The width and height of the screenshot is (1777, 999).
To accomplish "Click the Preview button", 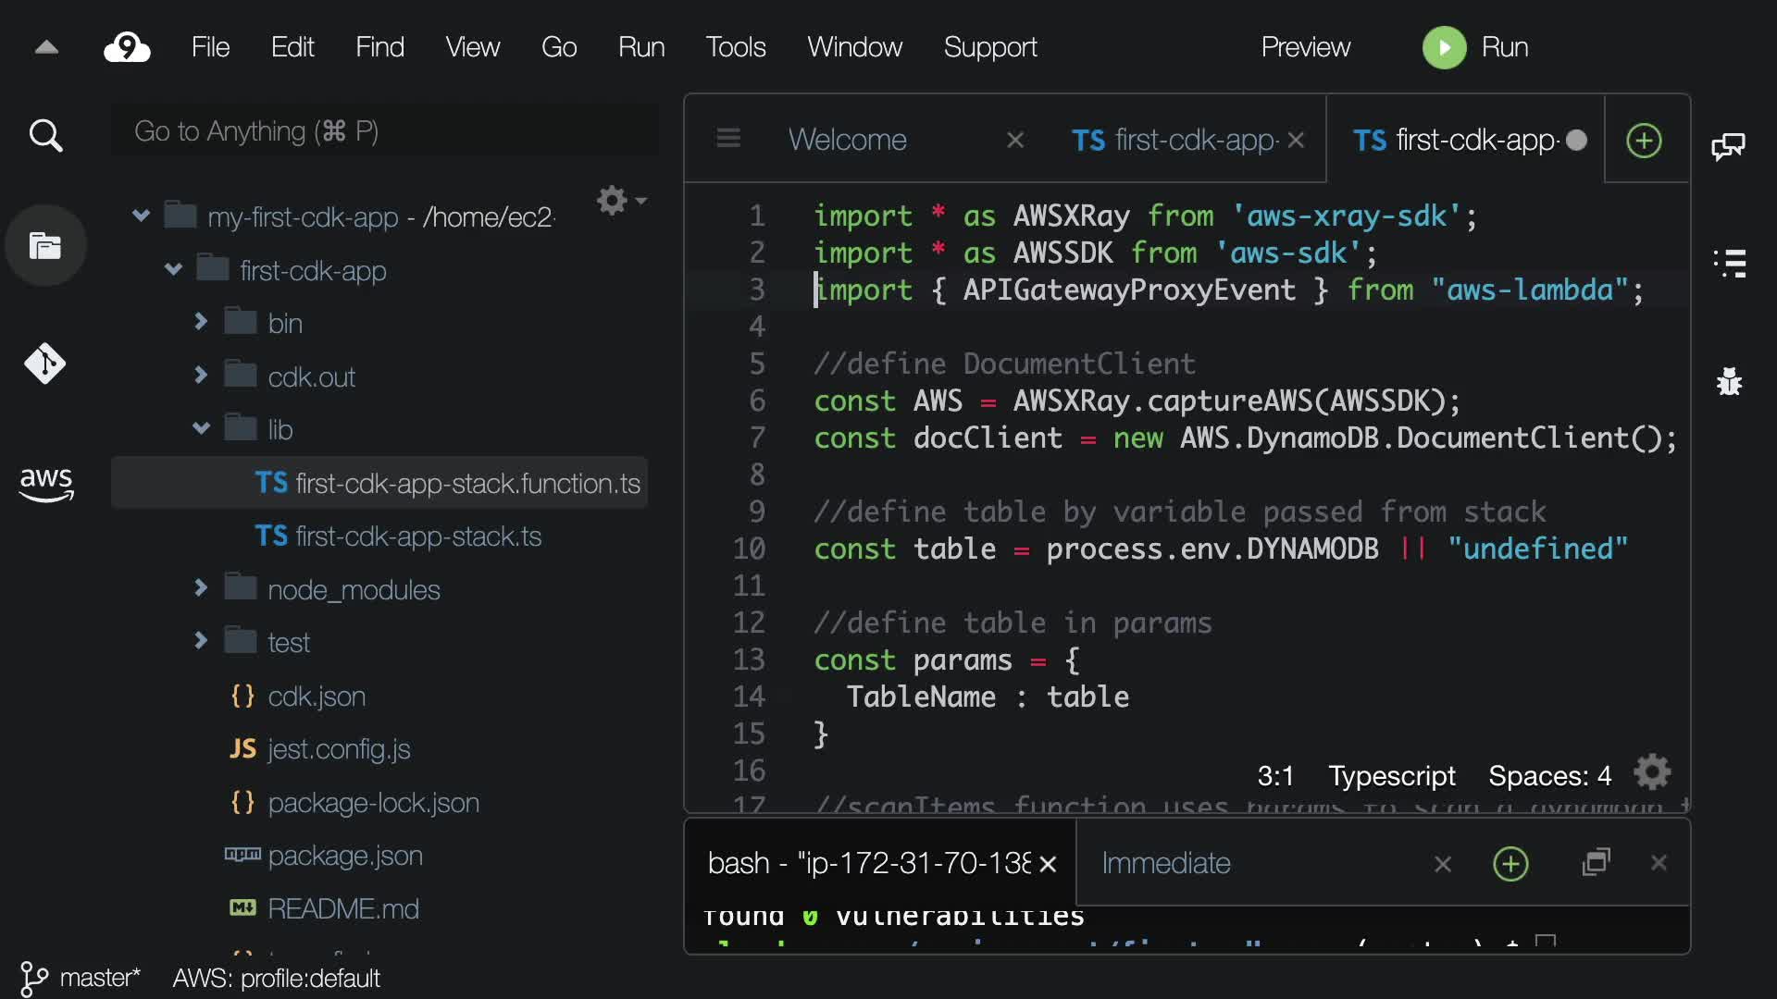I will coord(1305,47).
